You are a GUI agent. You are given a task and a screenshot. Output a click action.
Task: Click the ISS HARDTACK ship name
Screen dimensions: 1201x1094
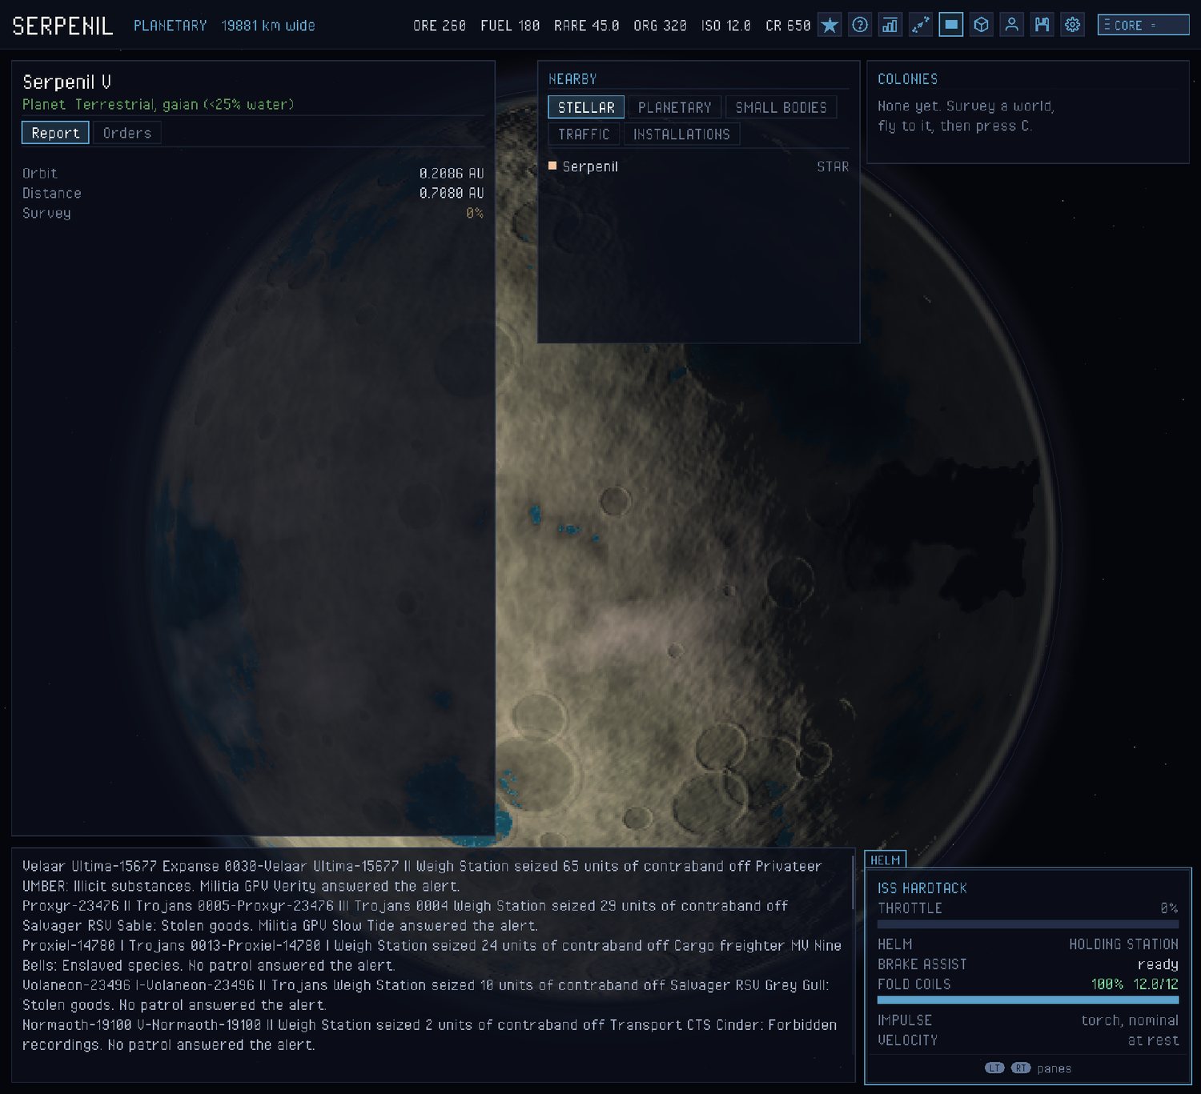pyautogui.click(x=922, y=888)
